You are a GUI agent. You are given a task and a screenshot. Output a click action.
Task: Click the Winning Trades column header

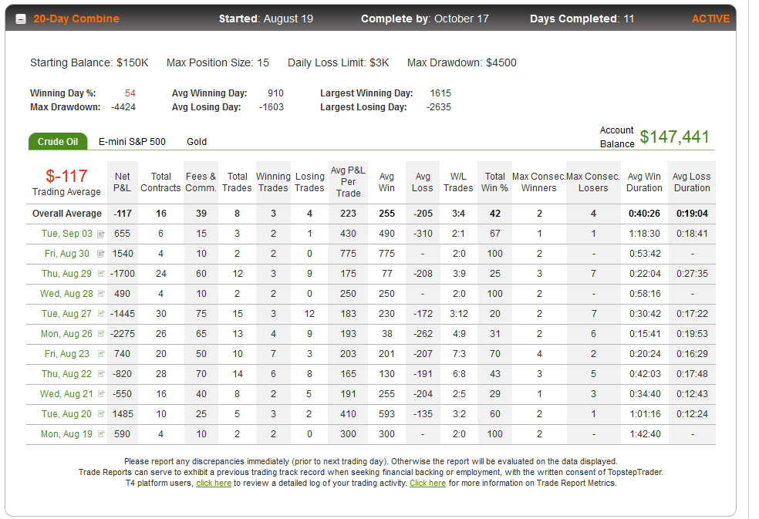tap(273, 182)
